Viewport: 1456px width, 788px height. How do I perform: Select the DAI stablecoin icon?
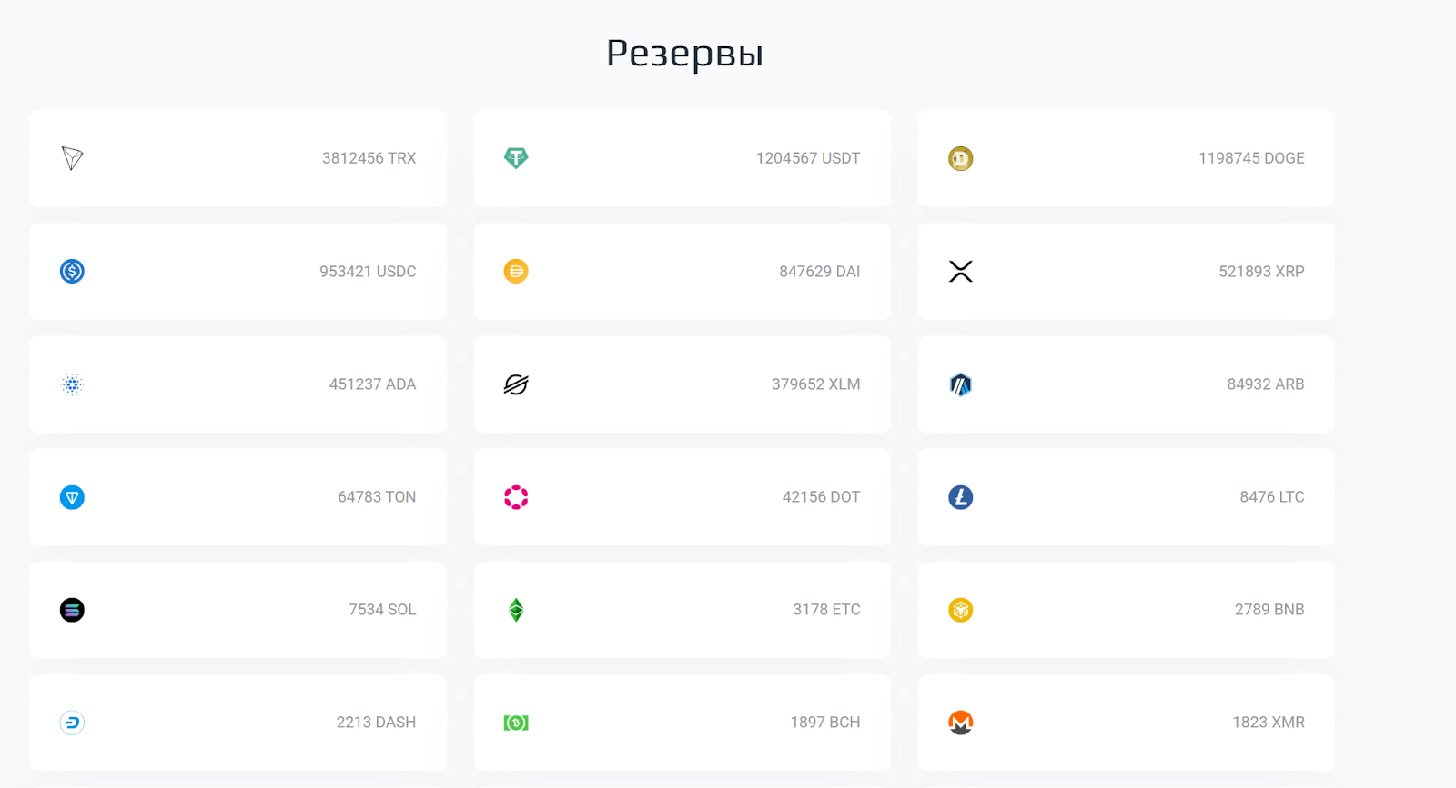pyautogui.click(x=516, y=271)
